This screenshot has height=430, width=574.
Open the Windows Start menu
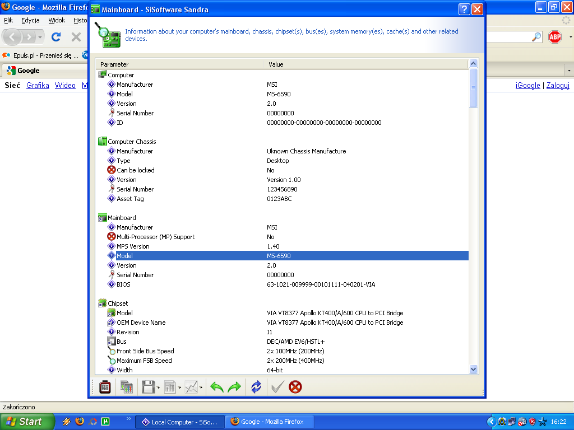27,422
